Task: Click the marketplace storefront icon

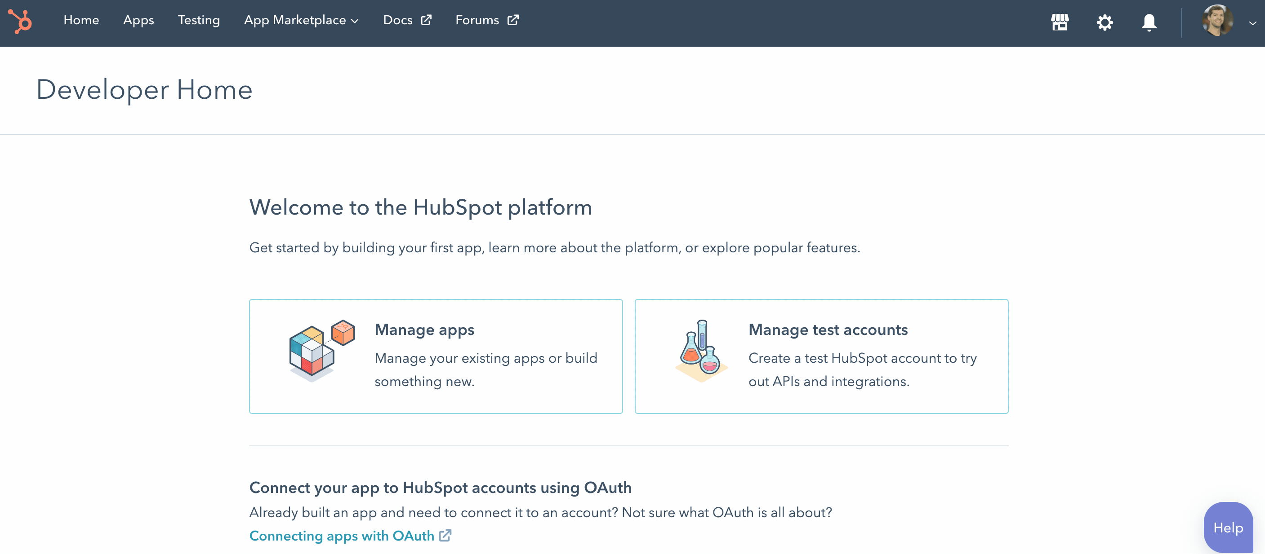Action: coord(1060,22)
